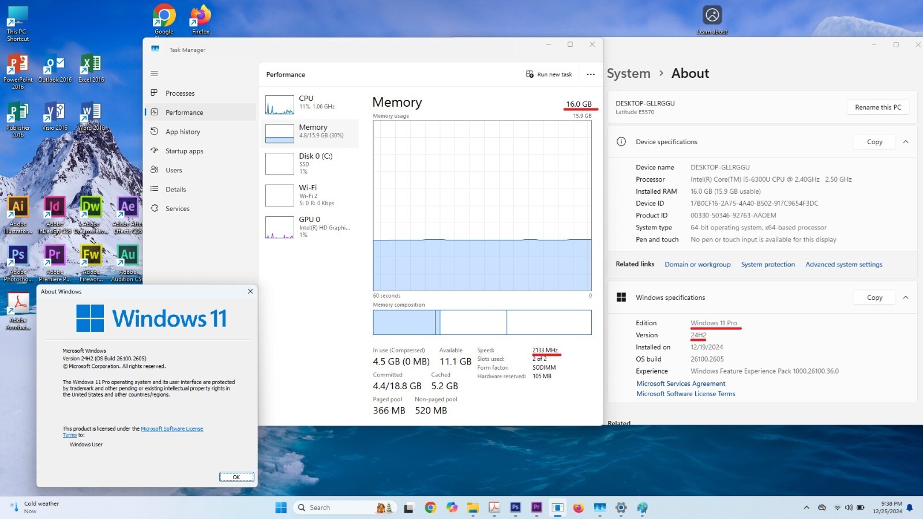Close the About Windows dialog
This screenshot has height=519, width=923.
(x=250, y=291)
